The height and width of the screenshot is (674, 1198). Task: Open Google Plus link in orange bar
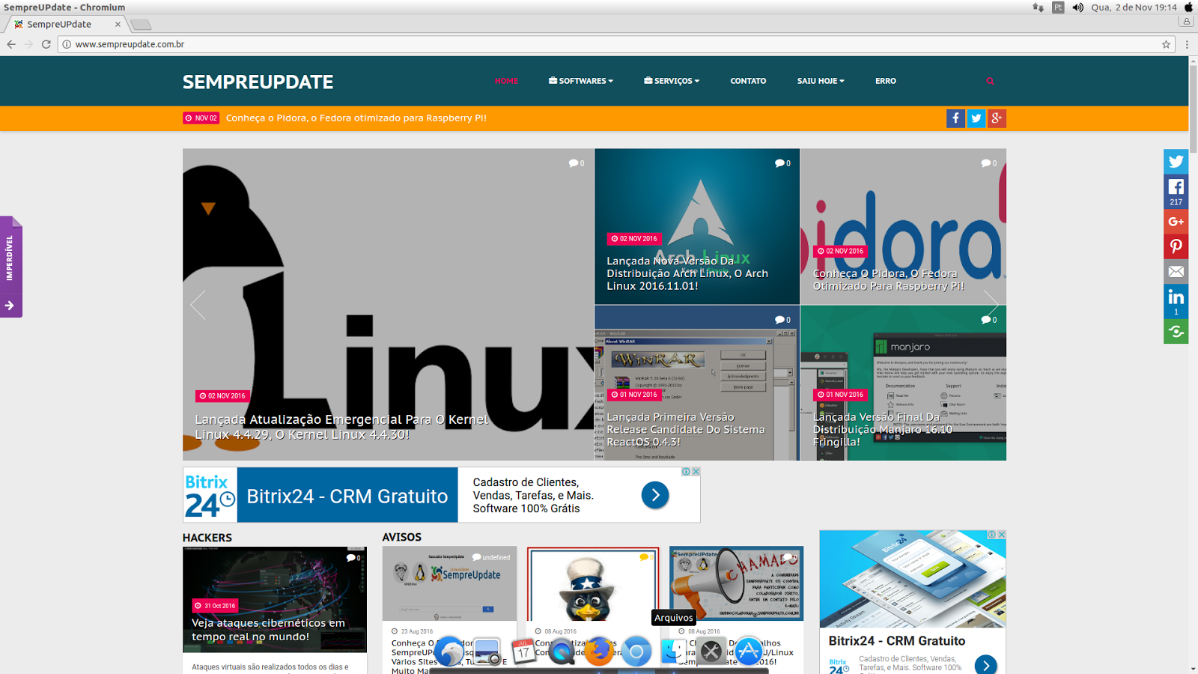click(x=997, y=118)
